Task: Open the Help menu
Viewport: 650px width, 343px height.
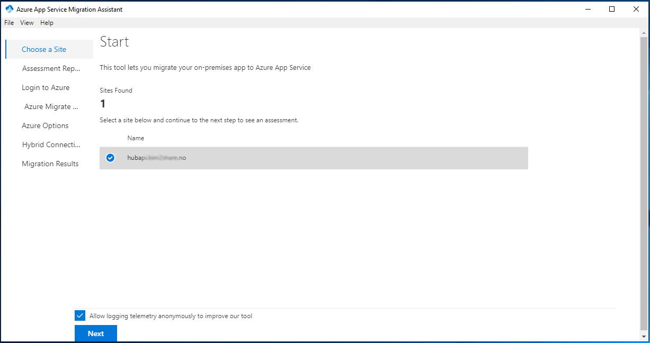Action: point(47,23)
